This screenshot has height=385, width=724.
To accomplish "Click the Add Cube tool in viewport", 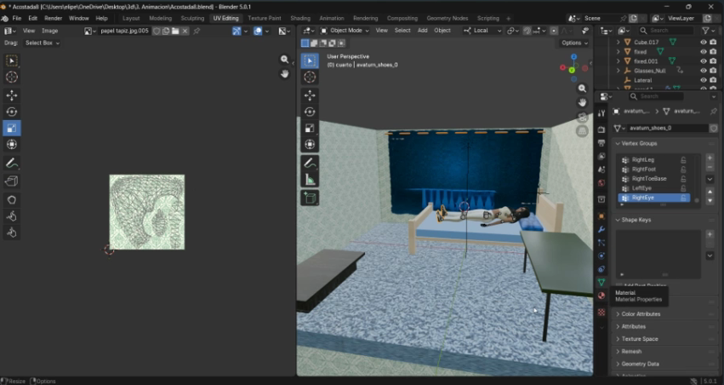I will click(310, 198).
